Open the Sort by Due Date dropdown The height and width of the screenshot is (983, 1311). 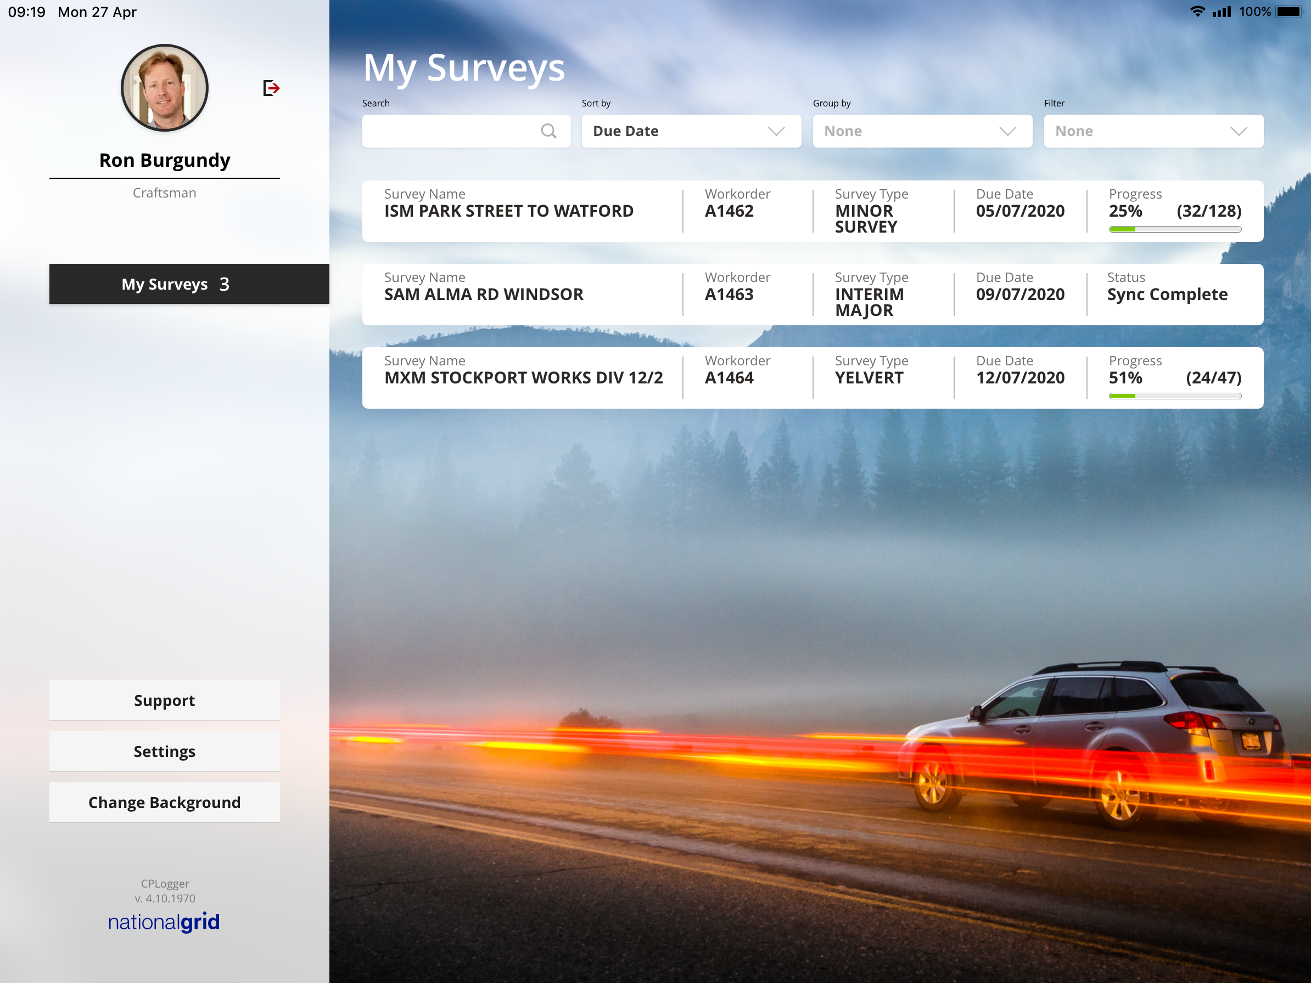[x=691, y=131]
